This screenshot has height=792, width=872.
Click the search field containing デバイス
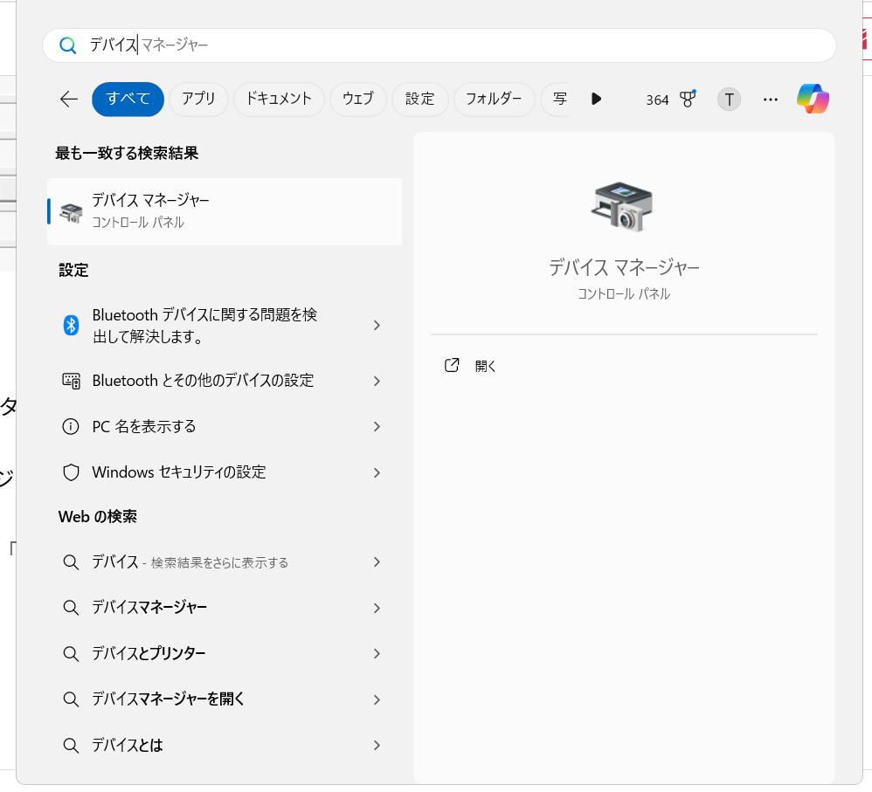[x=439, y=45]
